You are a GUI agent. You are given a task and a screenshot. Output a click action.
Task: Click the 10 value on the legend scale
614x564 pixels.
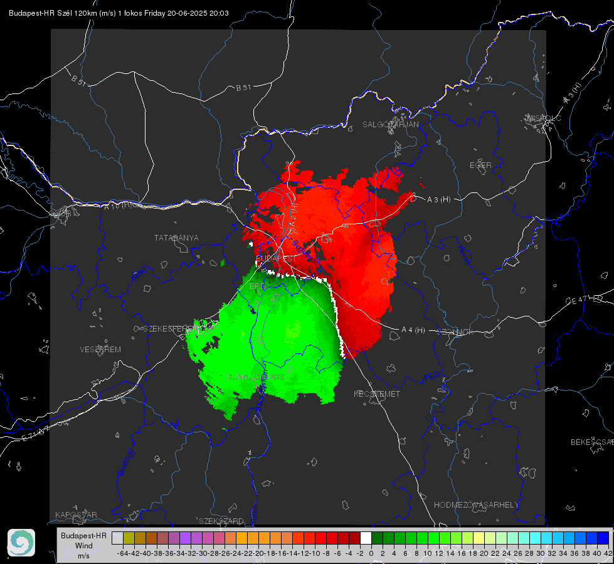428,553
